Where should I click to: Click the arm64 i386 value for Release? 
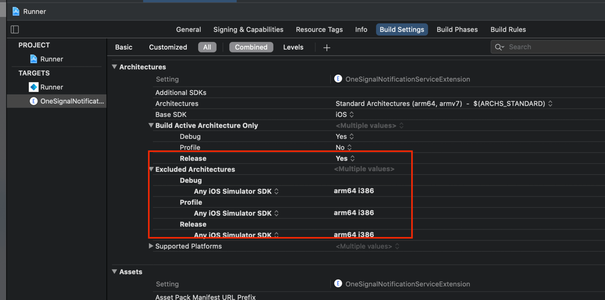[353, 235]
